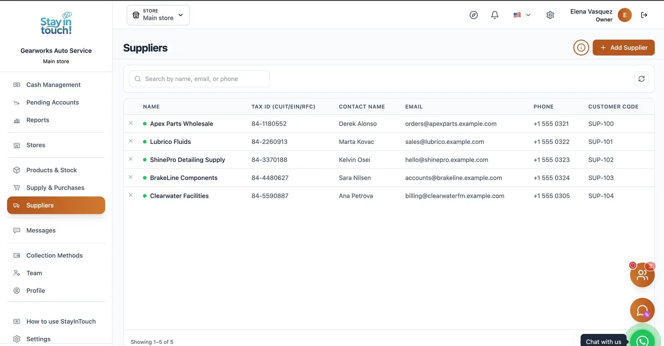Open the orange team contacts floating button

pyautogui.click(x=642, y=275)
